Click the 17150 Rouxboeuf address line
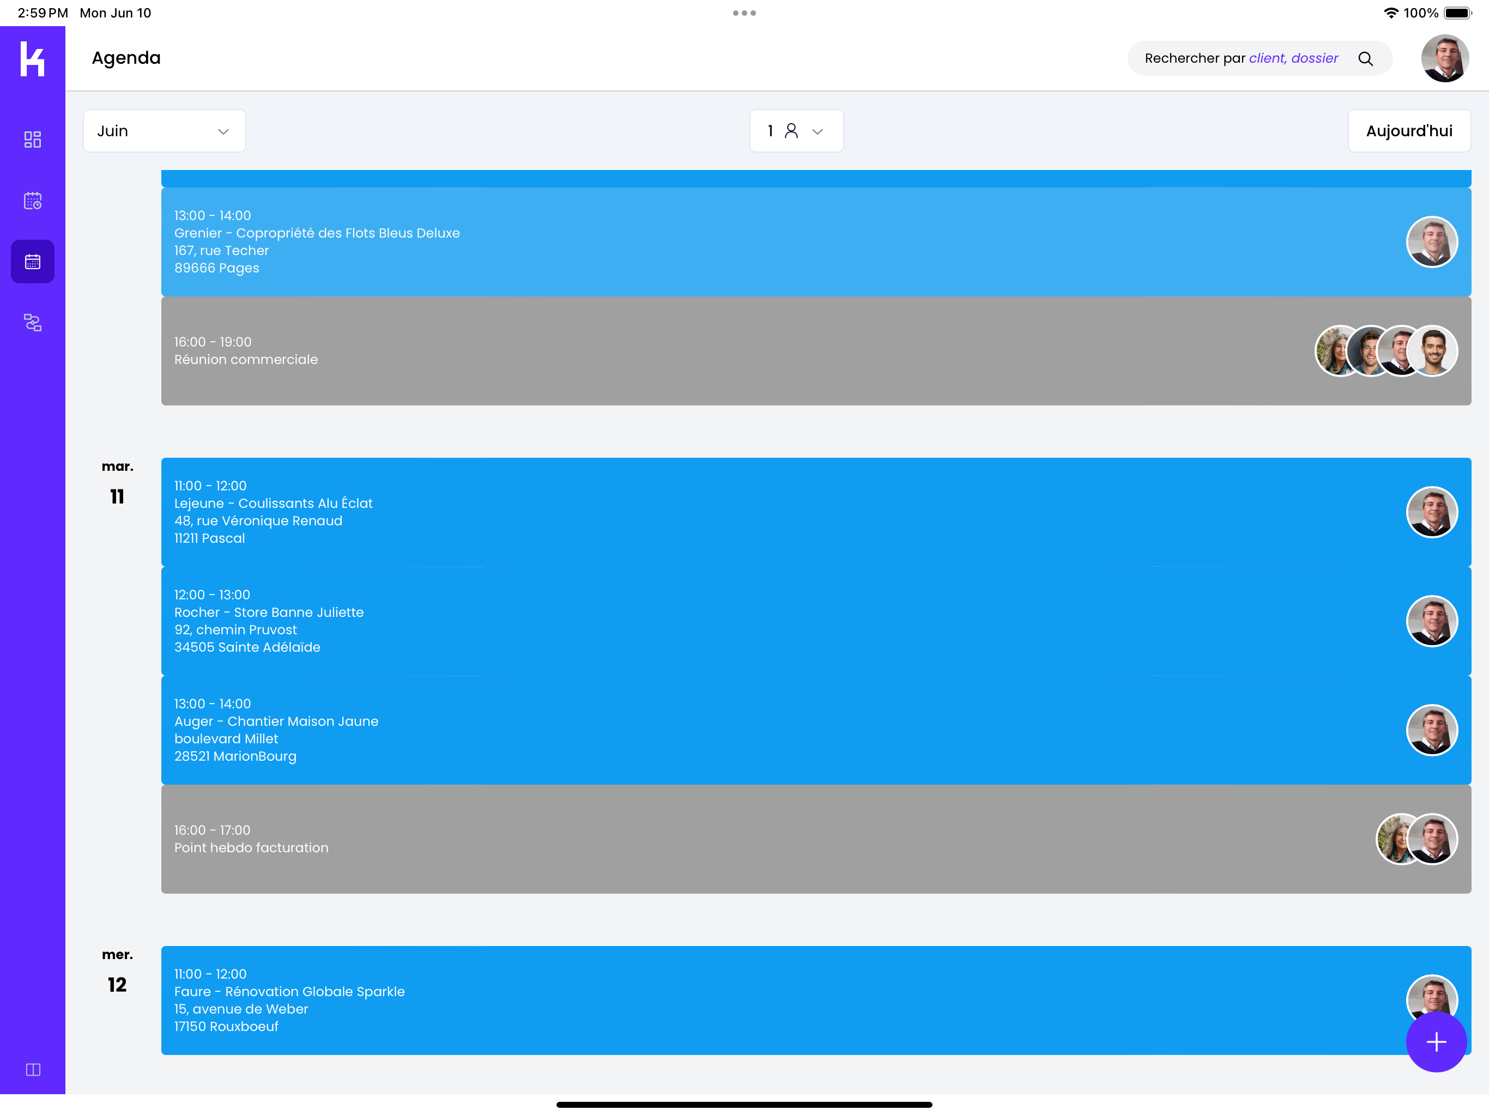The height and width of the screenshot is (1116, 1489). pos(226,1027)
